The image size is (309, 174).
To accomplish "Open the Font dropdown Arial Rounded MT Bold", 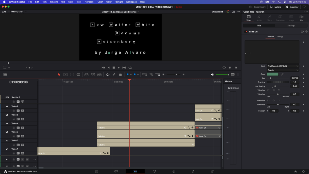I will (x=283, y=66).
